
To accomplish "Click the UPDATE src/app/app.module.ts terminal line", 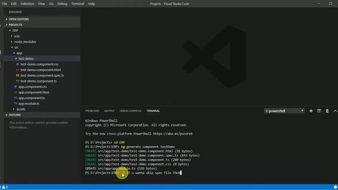I will tap(121, 168).
